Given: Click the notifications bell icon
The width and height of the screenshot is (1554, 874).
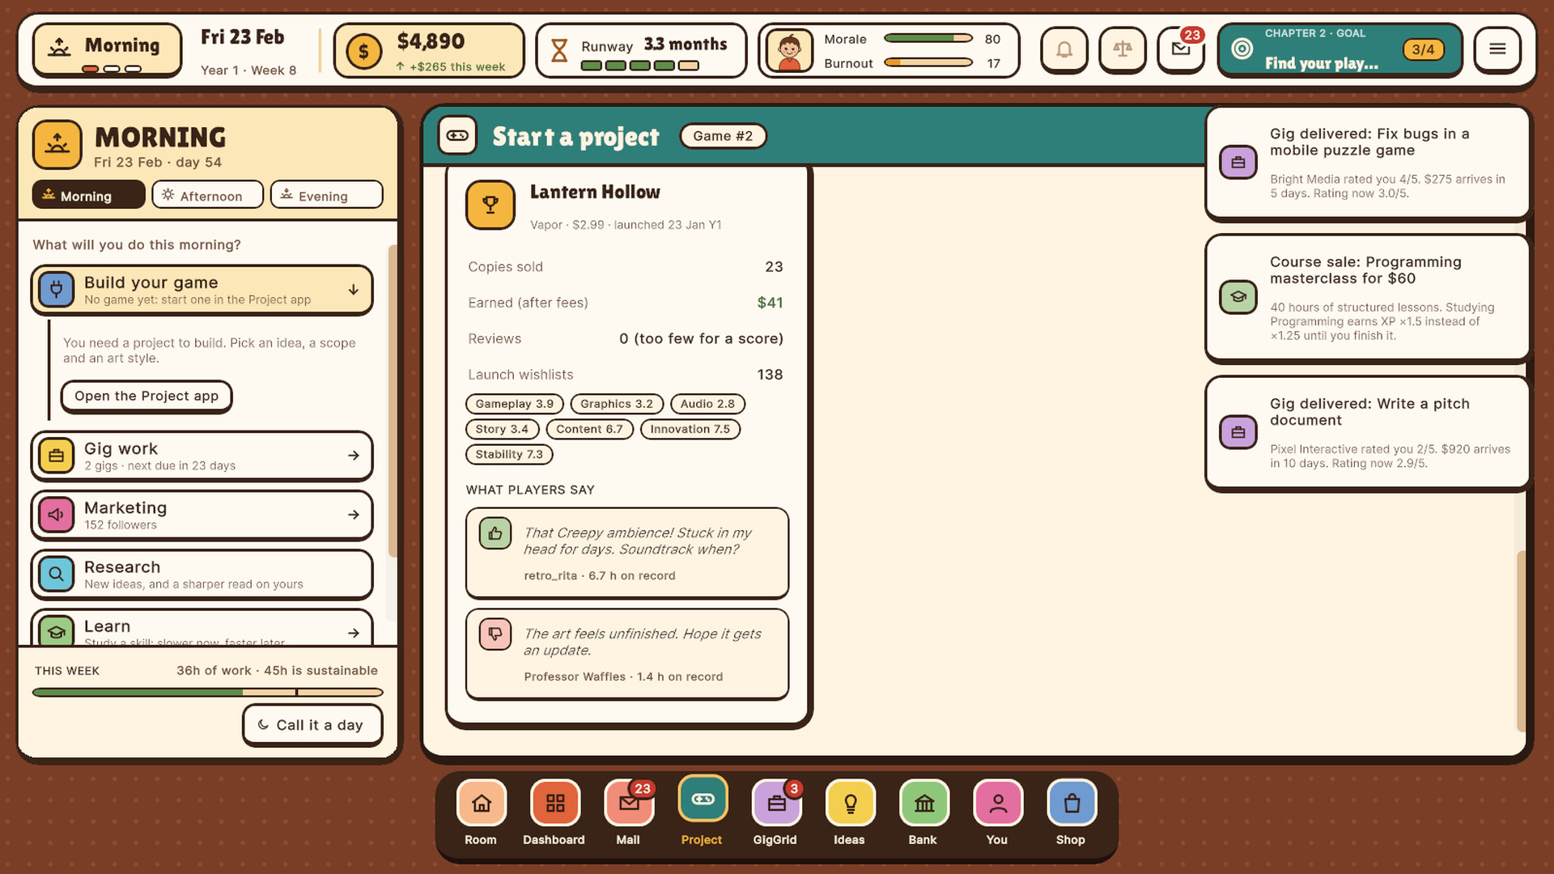Looking at the screenshot, I should point(1064,49).
